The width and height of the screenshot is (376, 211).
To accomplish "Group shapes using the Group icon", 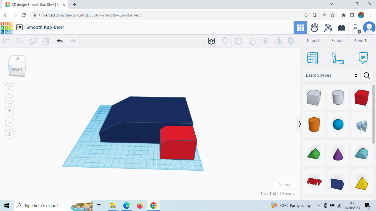I will [x=238, y=41].
